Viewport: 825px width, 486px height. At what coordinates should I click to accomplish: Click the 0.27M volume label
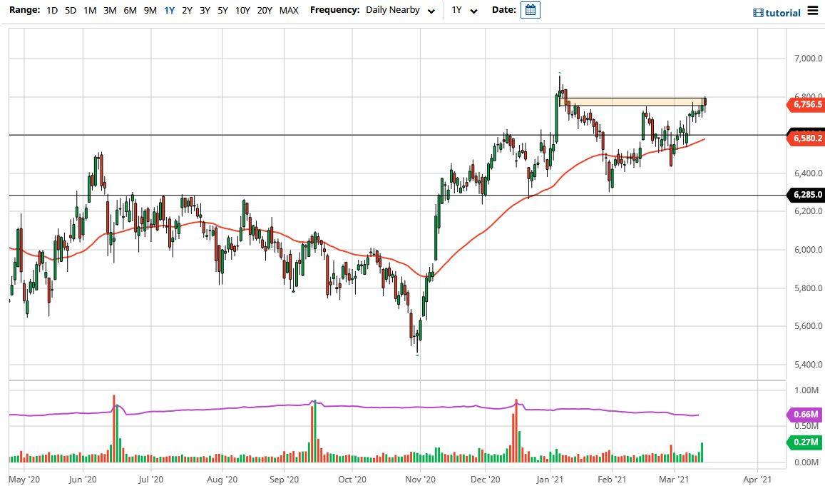[x=805, y=442]
